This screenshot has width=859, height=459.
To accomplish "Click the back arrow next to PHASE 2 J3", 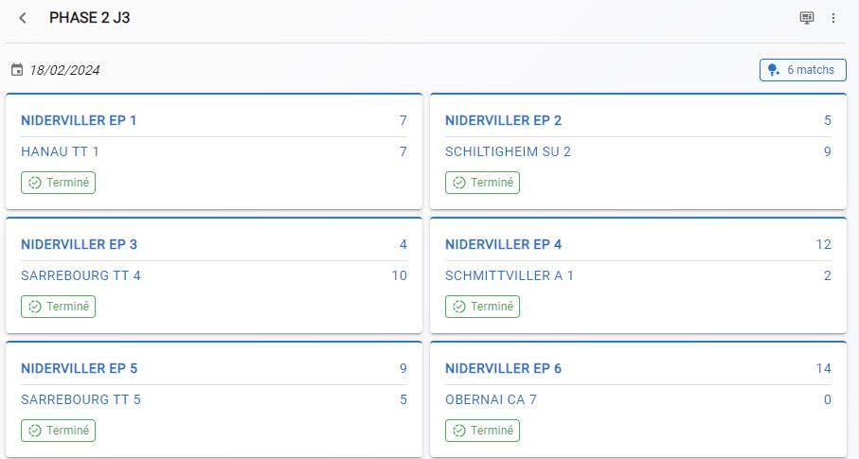I will click(23, 18).
